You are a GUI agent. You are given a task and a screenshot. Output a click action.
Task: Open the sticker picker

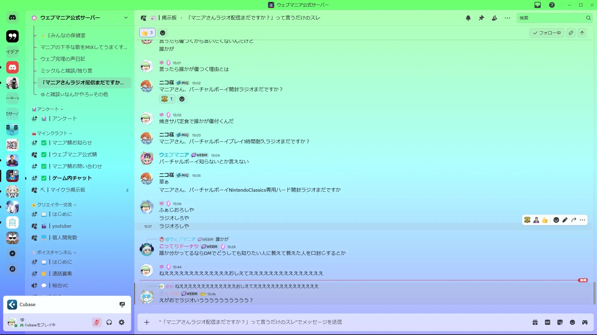pyautogui.click(x=560, y=322)
